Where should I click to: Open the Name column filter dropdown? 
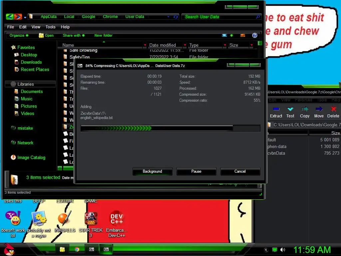pos(145,45)
